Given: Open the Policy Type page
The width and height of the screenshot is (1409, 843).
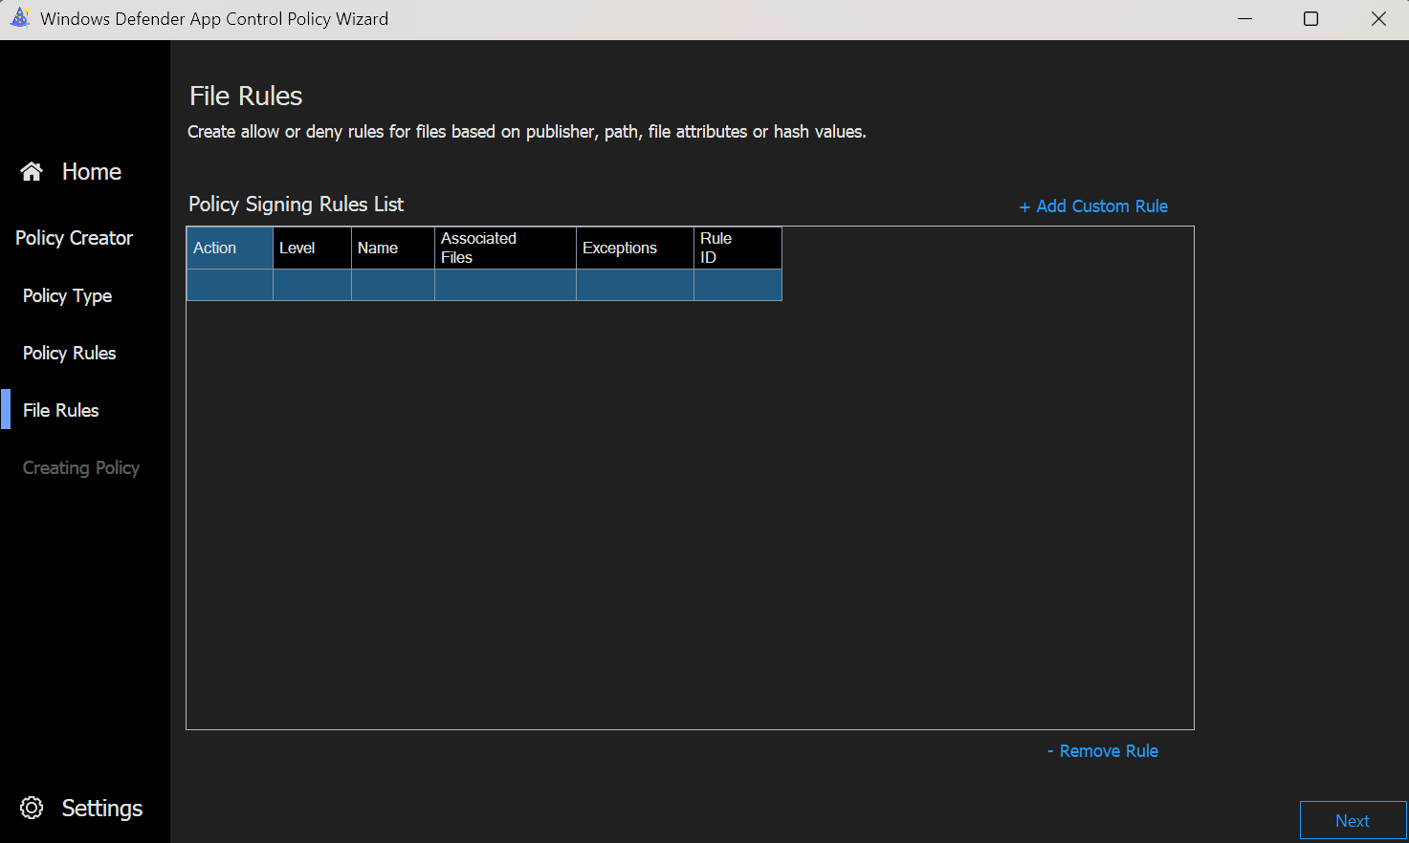Looking at the screenshot, I should (67, 295).
